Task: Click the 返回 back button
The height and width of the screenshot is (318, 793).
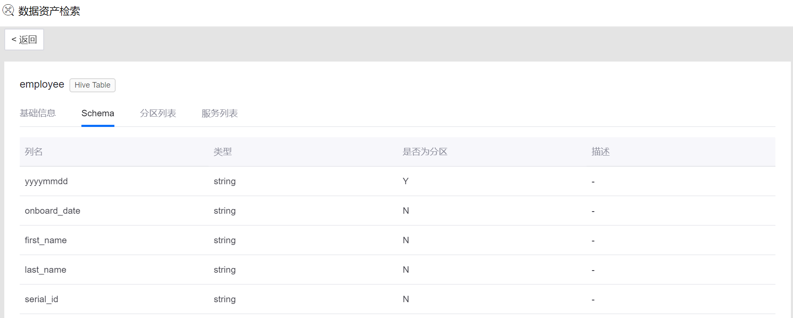Action: click(x=24, y=40)
